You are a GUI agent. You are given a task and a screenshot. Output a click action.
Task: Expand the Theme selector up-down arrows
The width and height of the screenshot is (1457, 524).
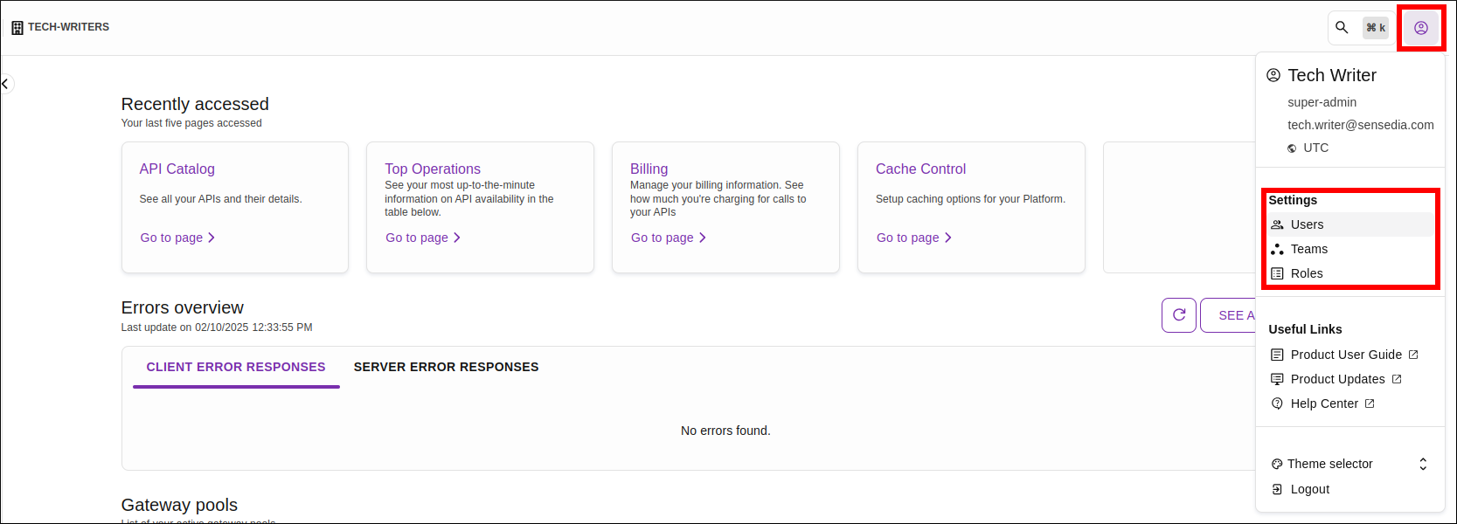pos(1422,464)
